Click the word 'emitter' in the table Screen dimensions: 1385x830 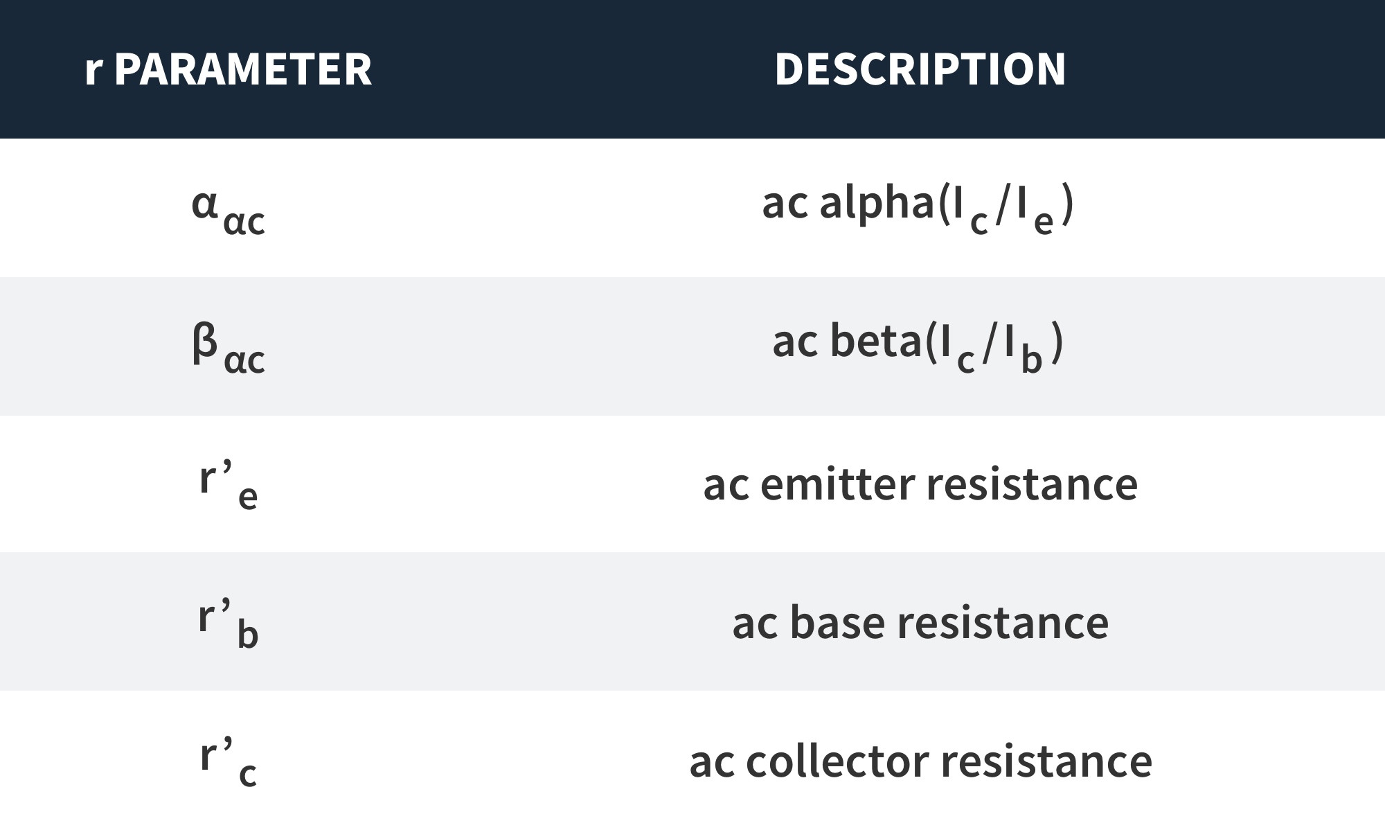tap(838, 484)
